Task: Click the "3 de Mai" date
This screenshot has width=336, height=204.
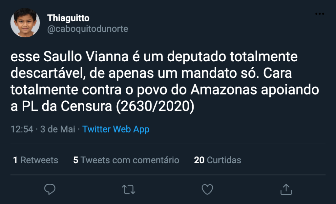Action: (58, 129)
